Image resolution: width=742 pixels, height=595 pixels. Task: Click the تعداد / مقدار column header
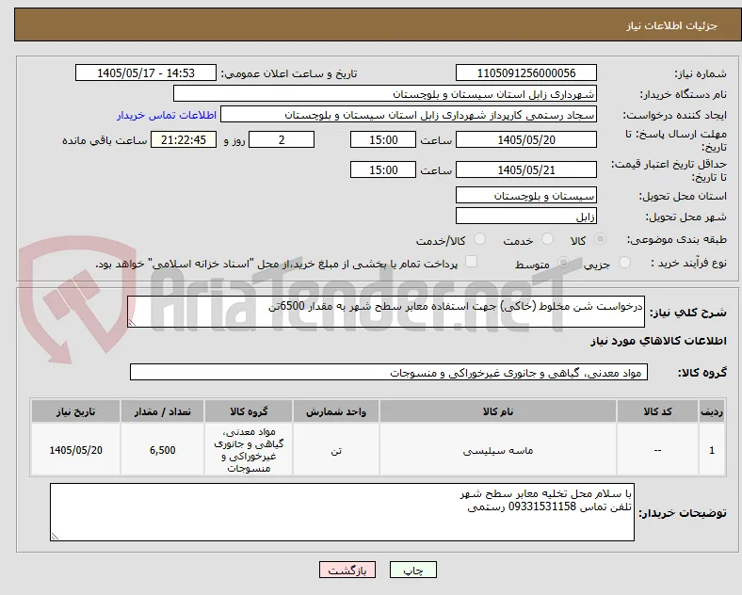point(162,411)
